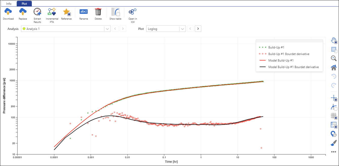Viewport: 339px width, 166px height.
Task: Click the Download cloud icon
Action: point(8,12)
